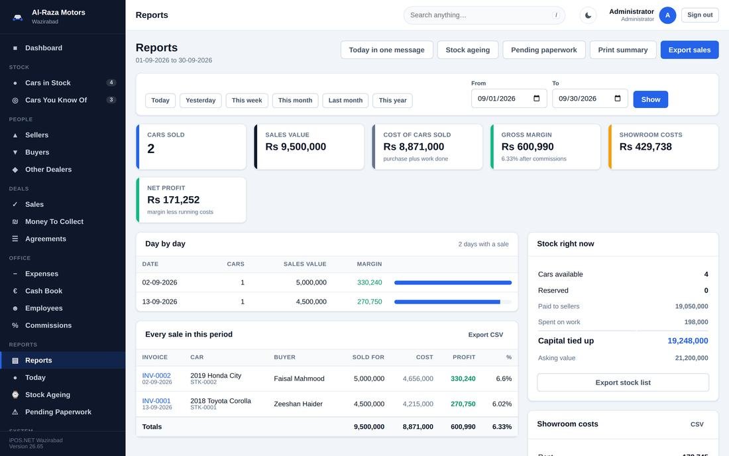Click the Cars in Stock bullet icon
This screenshot has height=456, width=729.
pyautogui.click(x=15, y=84)
